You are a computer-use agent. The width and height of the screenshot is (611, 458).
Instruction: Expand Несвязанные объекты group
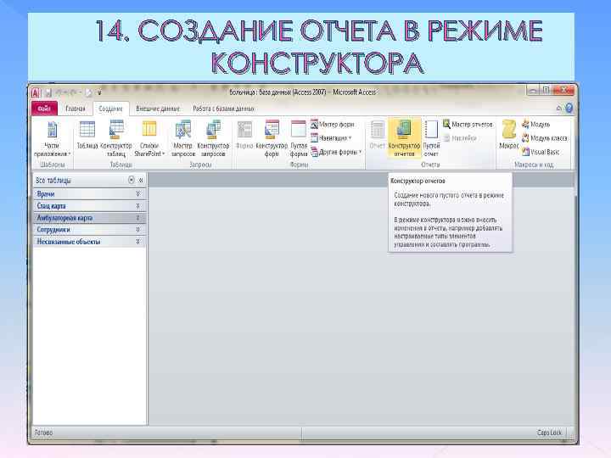tap(89, 242)
